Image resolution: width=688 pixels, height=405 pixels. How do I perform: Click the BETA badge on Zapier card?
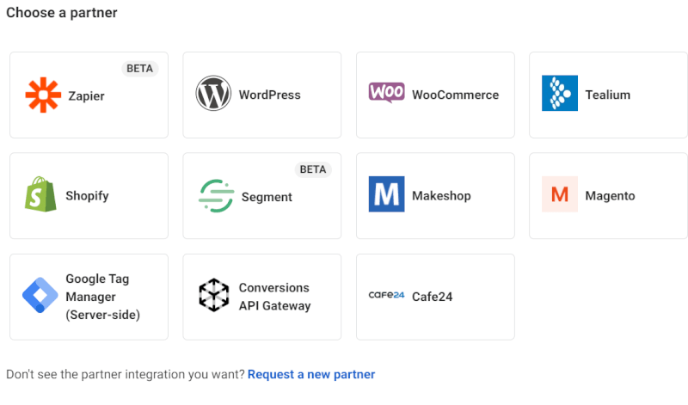click(140, 69)
